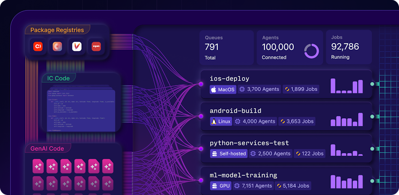Viewport: 399px width, 195px height.
Task: Click the 'Queues' card heading
Action: coord(214,38)
